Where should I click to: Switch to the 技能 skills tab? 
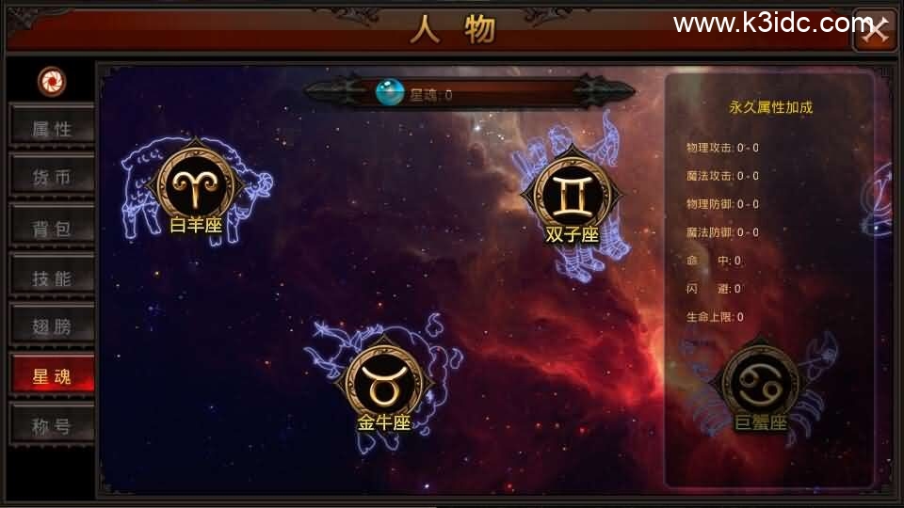[52, 278]
